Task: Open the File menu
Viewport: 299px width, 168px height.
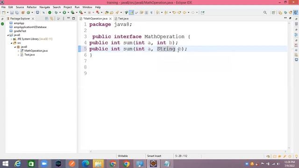Action: [3, 7]
